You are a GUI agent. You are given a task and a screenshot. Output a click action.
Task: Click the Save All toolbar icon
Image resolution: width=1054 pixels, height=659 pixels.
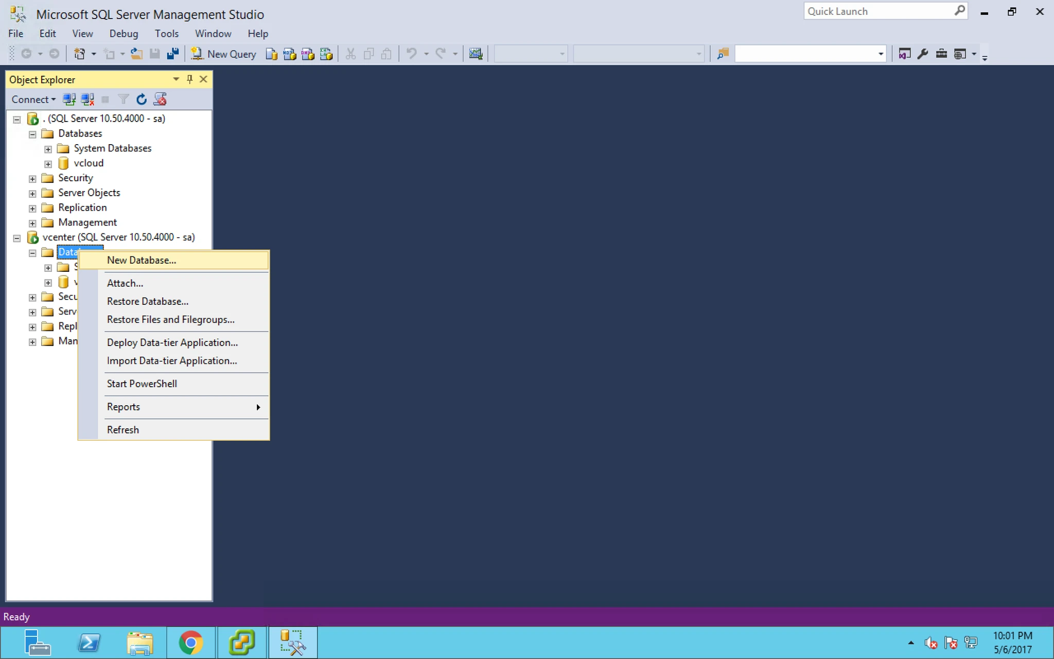[173, 54]
